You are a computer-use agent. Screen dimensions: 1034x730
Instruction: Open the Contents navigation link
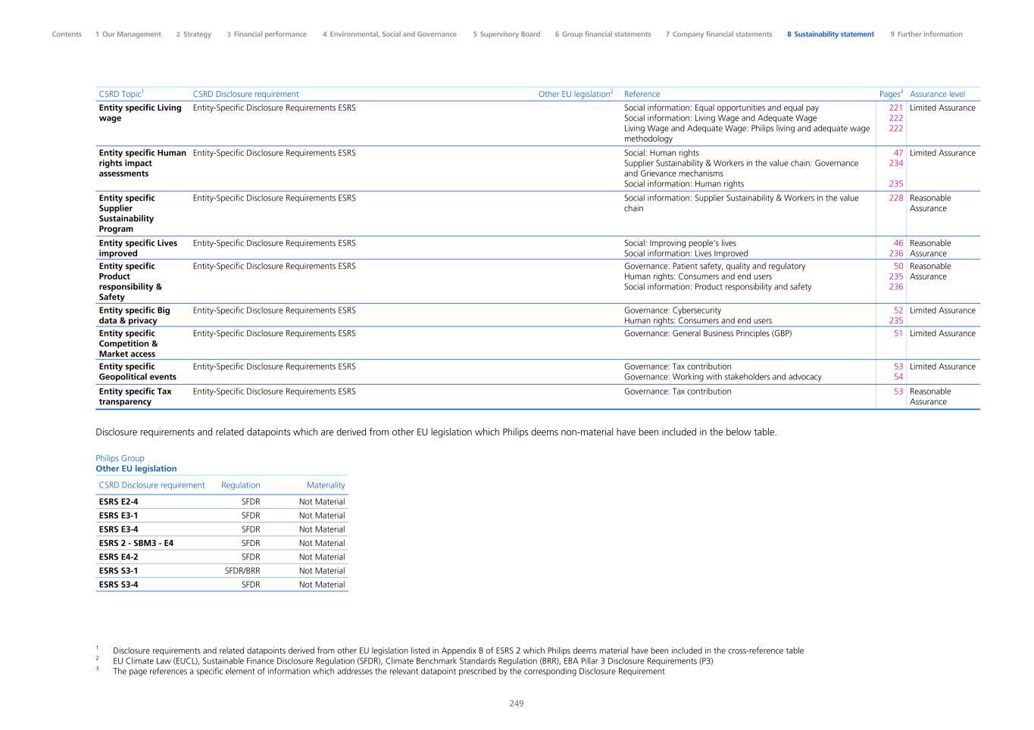pos(67,34)
